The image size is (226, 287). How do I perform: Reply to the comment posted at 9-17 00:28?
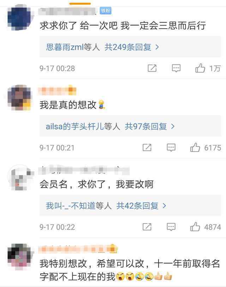point(176,68)
